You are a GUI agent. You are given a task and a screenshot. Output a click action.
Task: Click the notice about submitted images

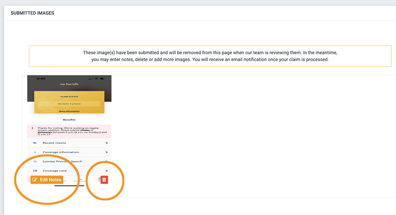tap(210, 56)
